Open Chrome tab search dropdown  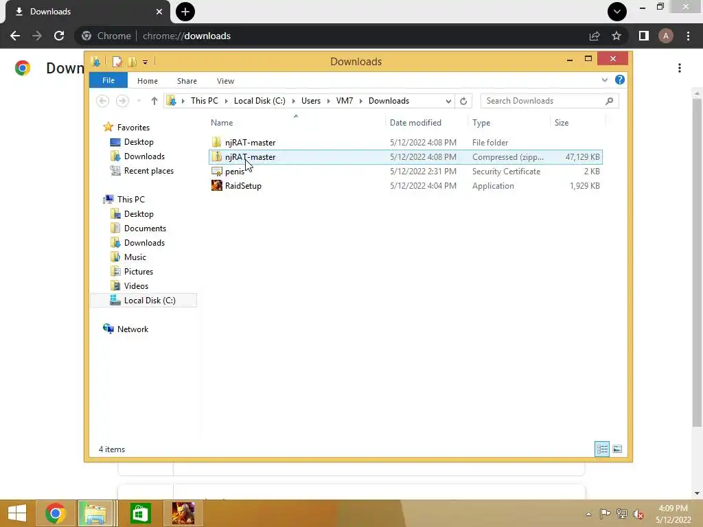click(617, 12)
